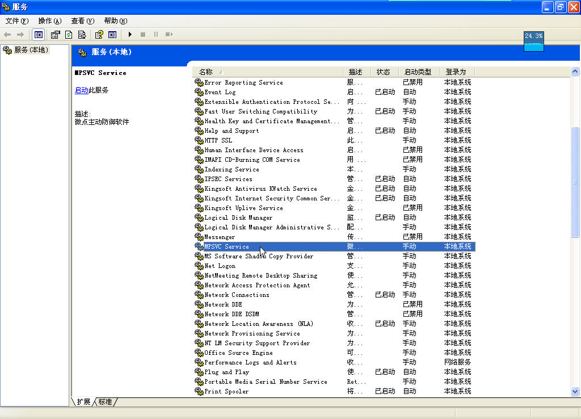581x419 pixels.
Task: Select Fast User Switching Compatibility
Action: (334, 111)
